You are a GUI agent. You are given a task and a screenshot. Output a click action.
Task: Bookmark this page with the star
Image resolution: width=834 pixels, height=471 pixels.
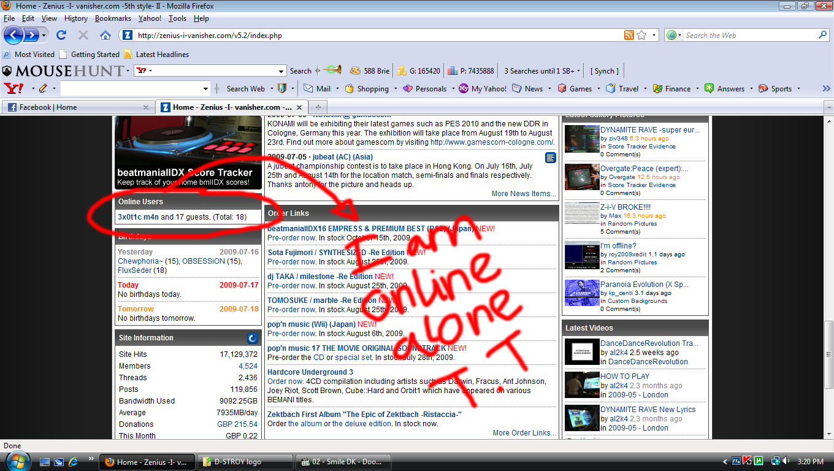pyautogui.click(x=641, y=35)
